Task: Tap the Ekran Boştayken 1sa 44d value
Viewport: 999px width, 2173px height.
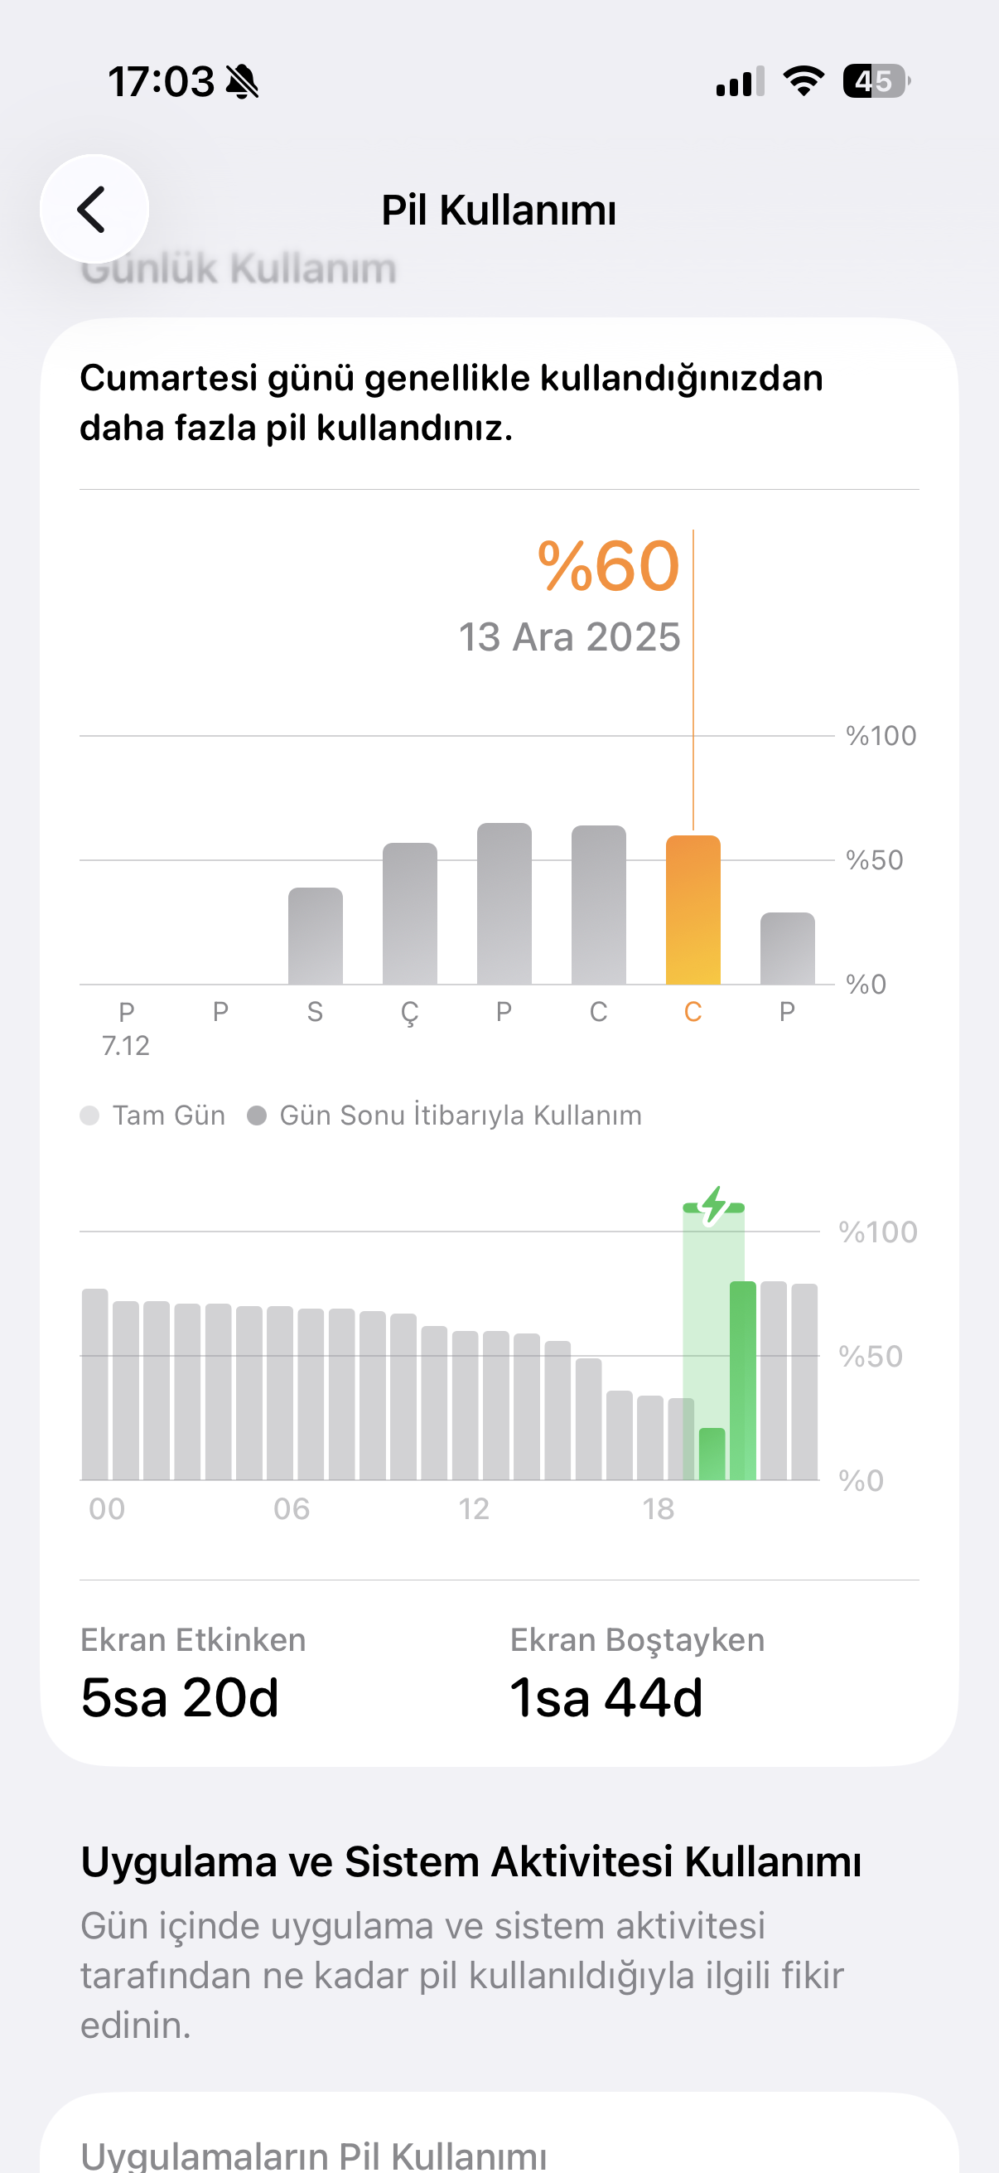Action: point(606,1697)
